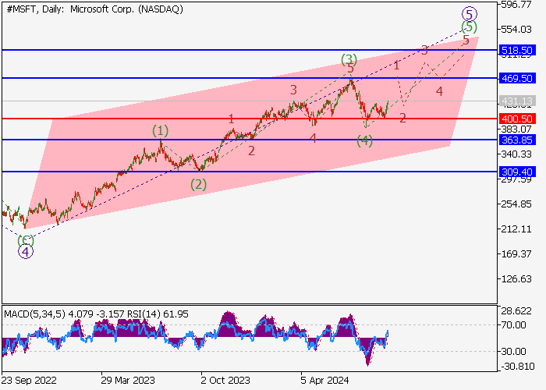
Task: Click the 'MACD(5,34,5) 4.079 -3.157' indicator label
Action: tap(64, 314)
